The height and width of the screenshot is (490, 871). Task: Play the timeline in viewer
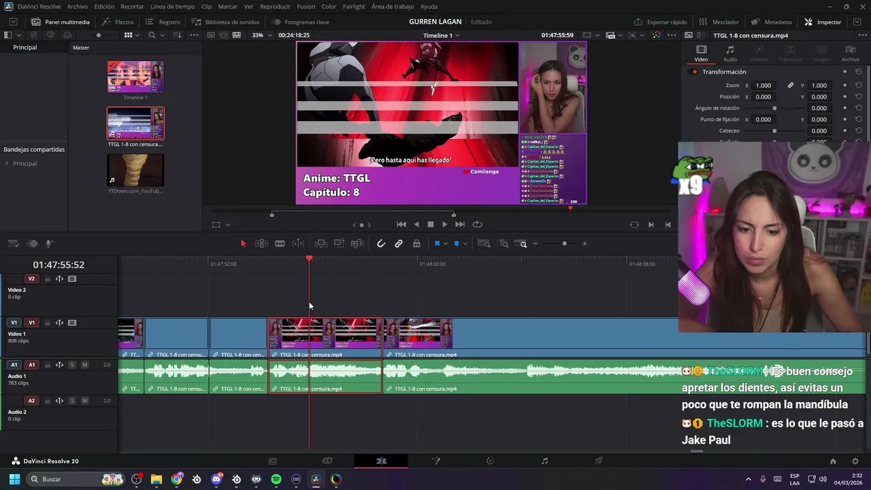point(444,225)
